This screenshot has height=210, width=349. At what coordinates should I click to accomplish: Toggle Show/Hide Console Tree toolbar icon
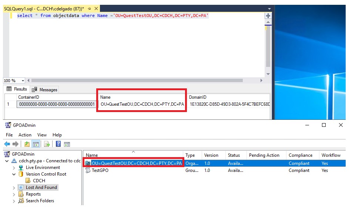coord(36,144)
